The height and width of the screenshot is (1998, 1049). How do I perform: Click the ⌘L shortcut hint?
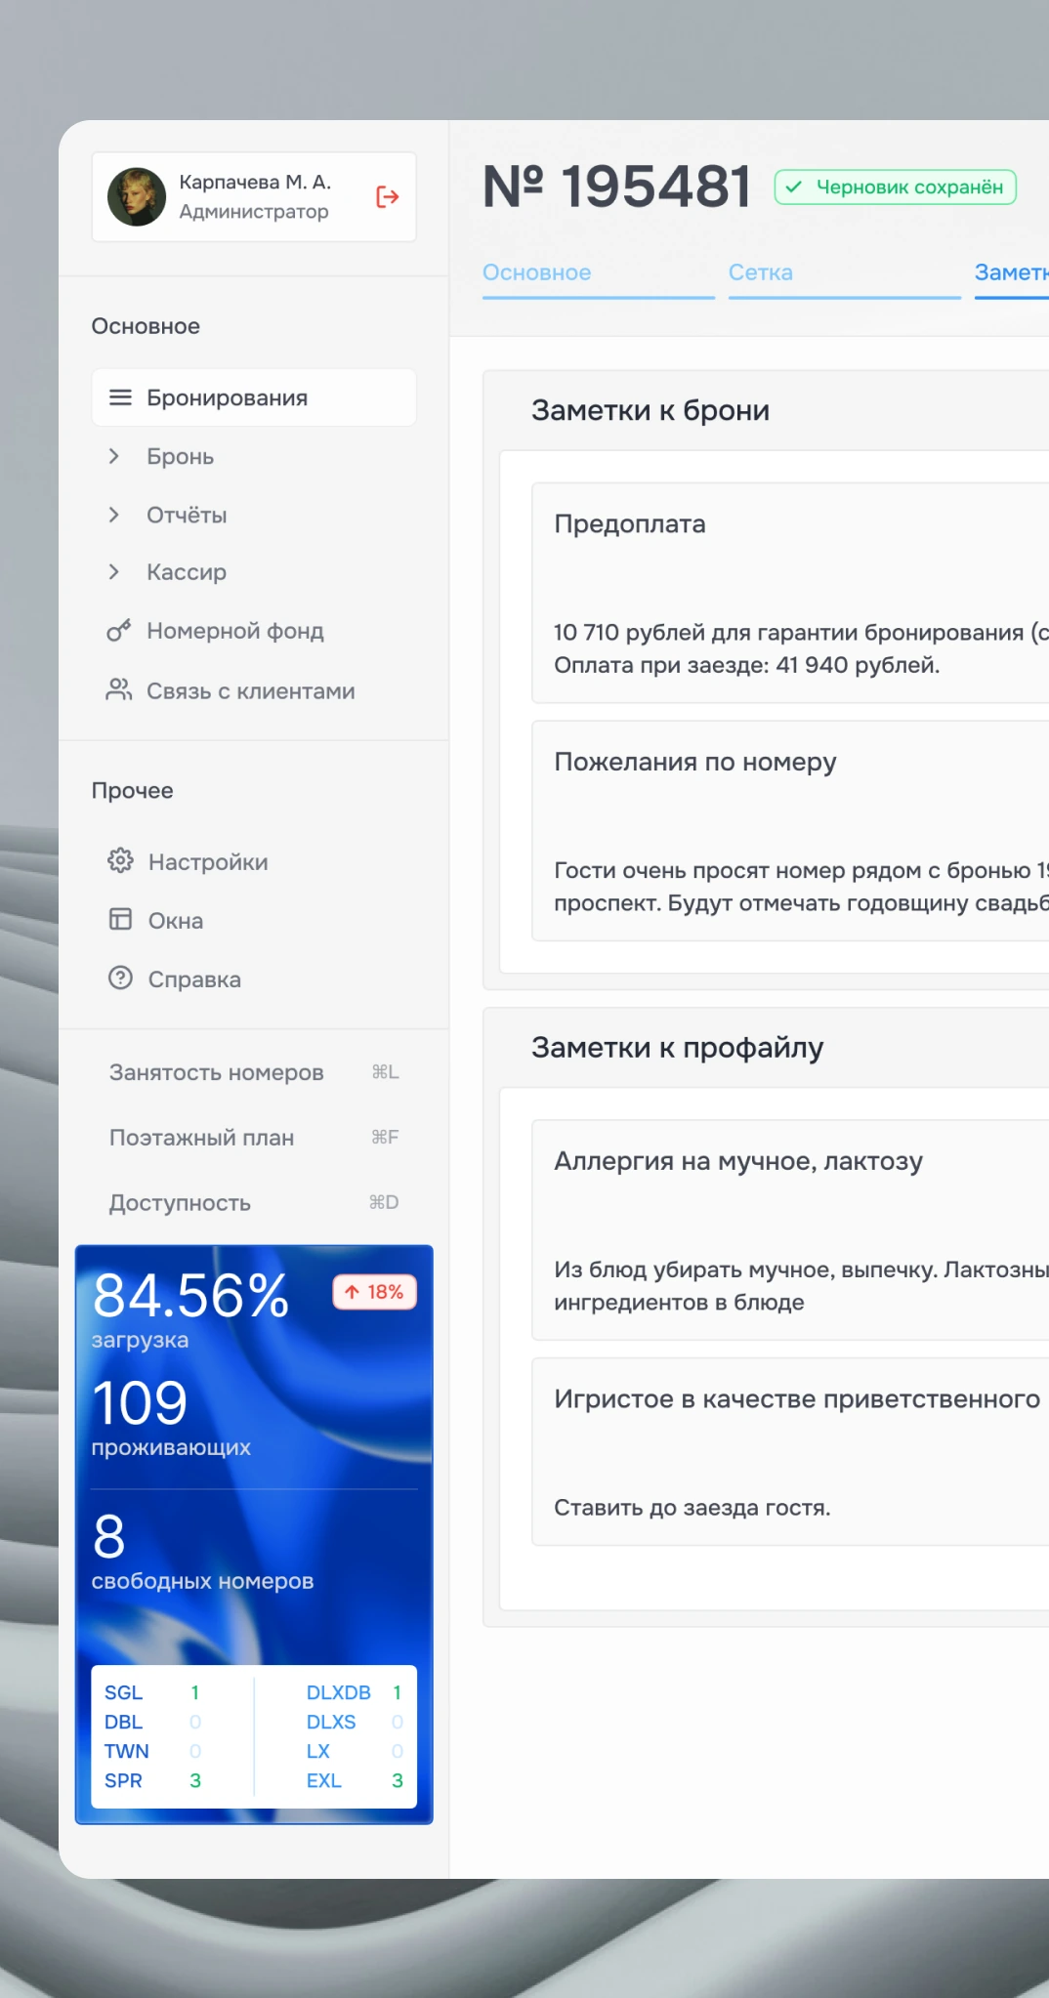click(x=385, y=1072)
